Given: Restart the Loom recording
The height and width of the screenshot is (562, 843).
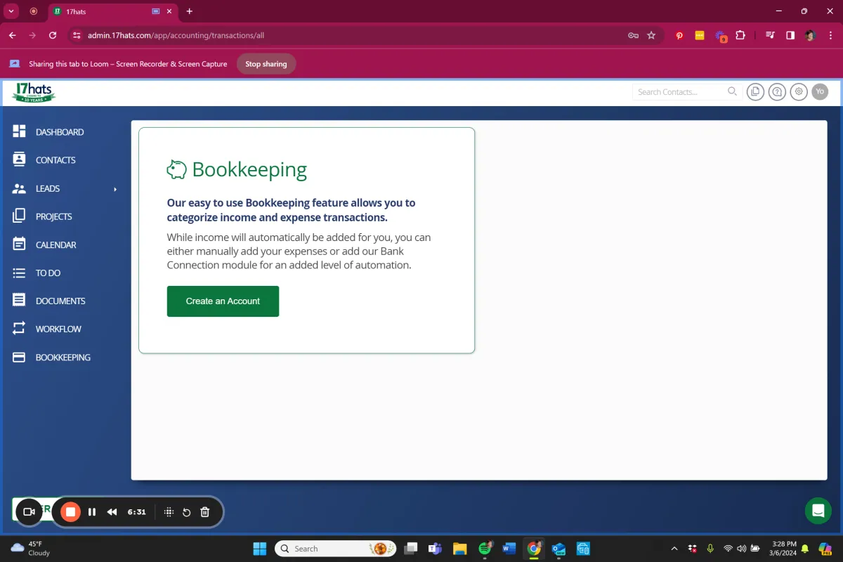Looking at the screenshot, I should (x=186, y=512).
